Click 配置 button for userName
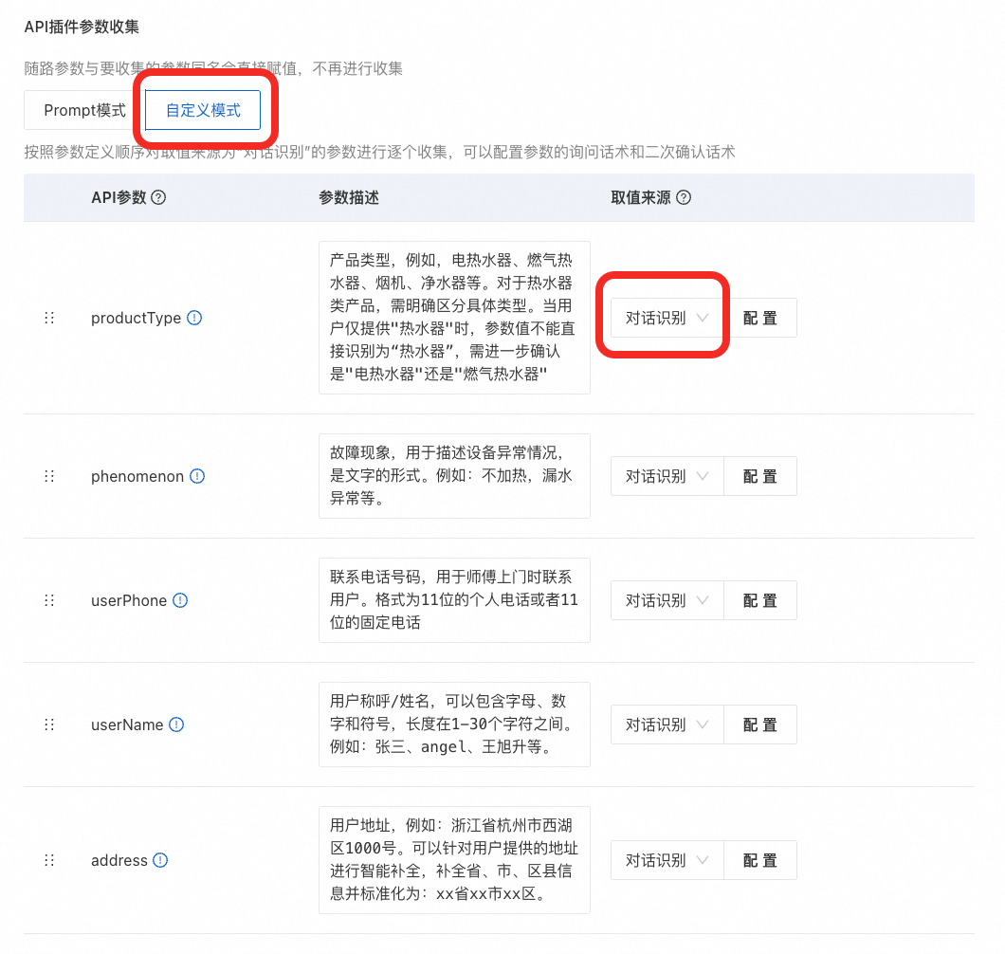This screenshot has width=1005, height=954. tap(760, 725)
